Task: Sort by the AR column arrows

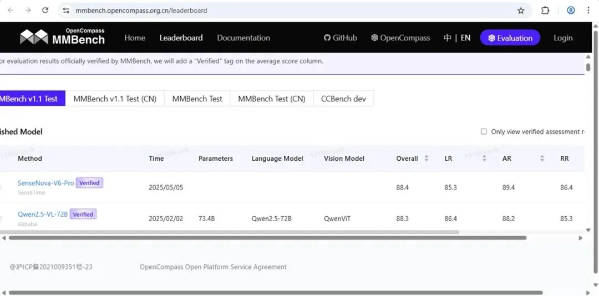Action: tap(542, 158)
